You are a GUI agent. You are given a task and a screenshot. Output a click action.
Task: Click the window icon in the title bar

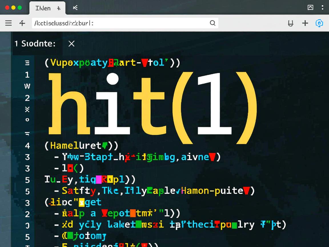pyautogui.click(x=310, y=8)
